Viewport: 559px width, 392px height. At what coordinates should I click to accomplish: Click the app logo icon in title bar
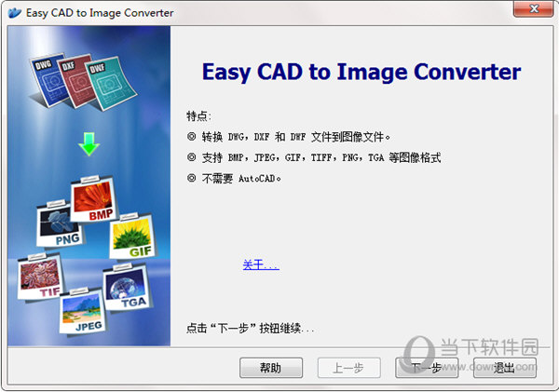pyautogui.click(x=15, y=13)
